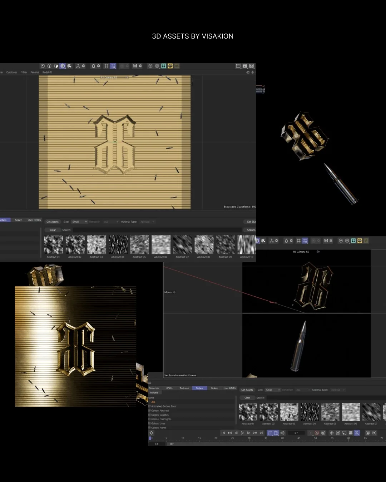Click the magnet snap icon in lower screenshot toolbar

[286, 241]
